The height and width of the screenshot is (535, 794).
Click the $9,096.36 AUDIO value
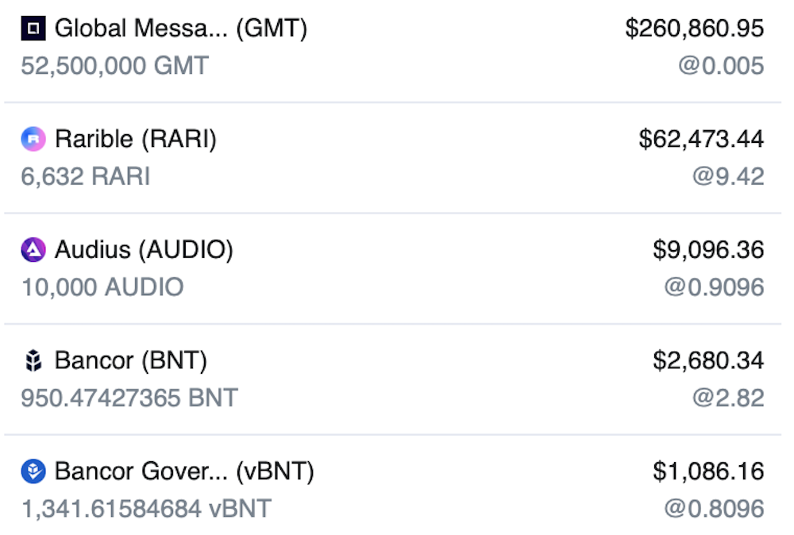pos(708,250)
